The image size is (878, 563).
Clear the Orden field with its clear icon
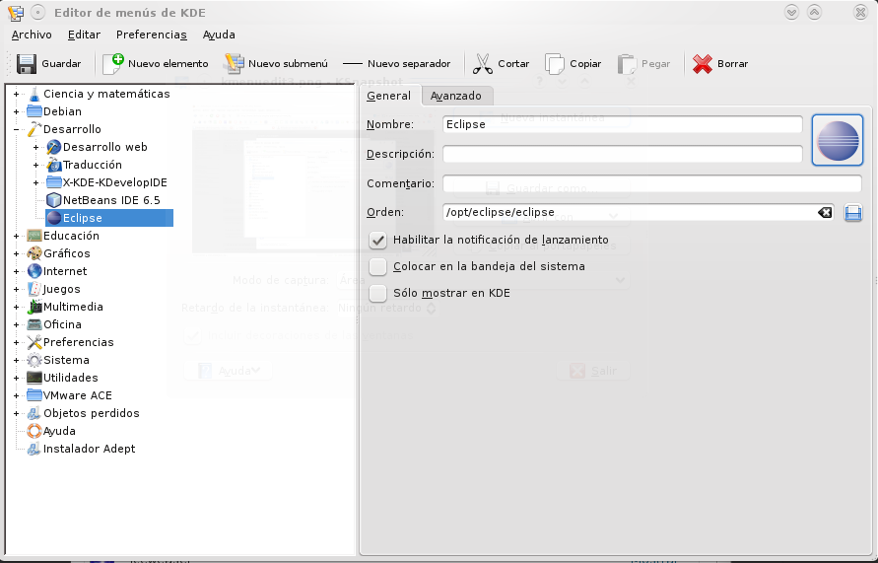coord(825,212)
